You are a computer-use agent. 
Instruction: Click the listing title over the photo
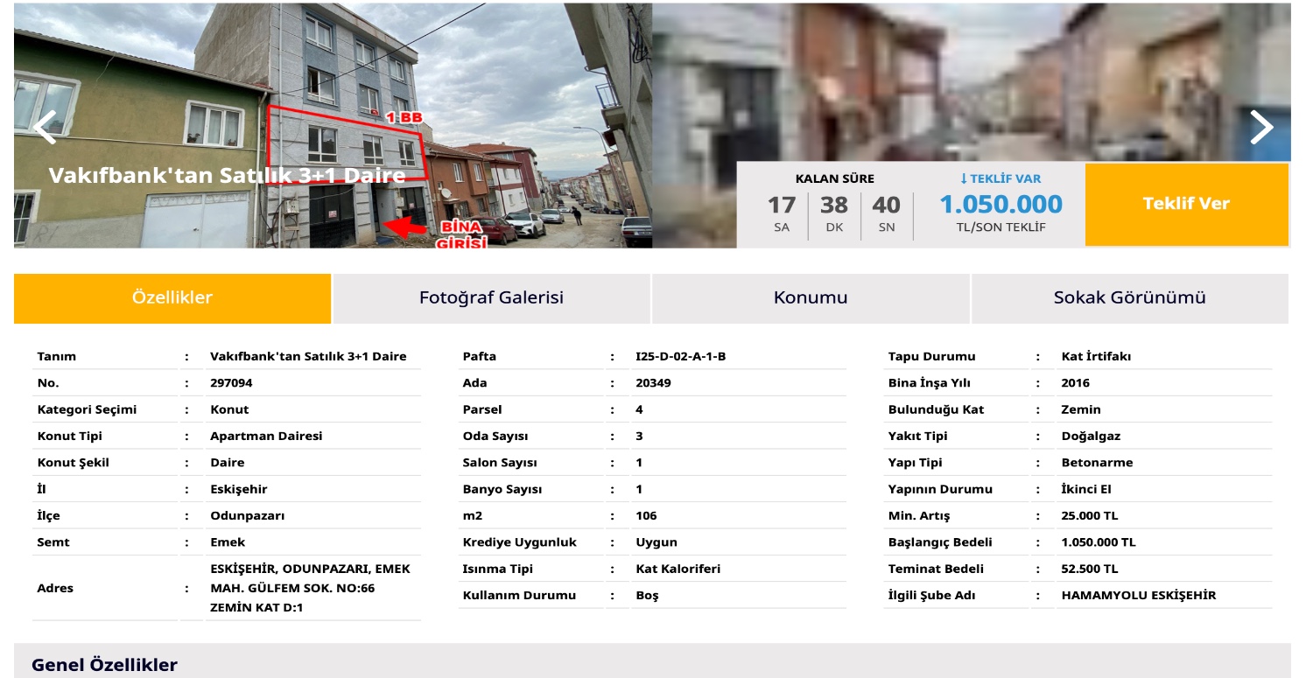tap(227, 176)
